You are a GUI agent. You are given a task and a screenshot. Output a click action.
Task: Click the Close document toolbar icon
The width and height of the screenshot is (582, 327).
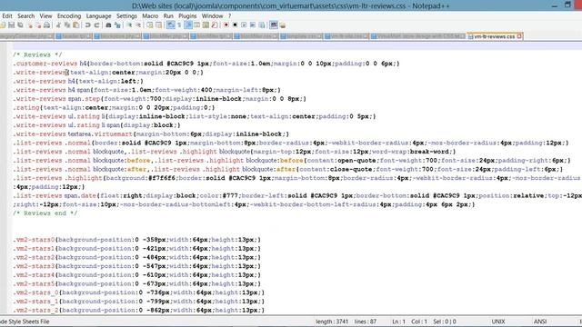point(30,25)
